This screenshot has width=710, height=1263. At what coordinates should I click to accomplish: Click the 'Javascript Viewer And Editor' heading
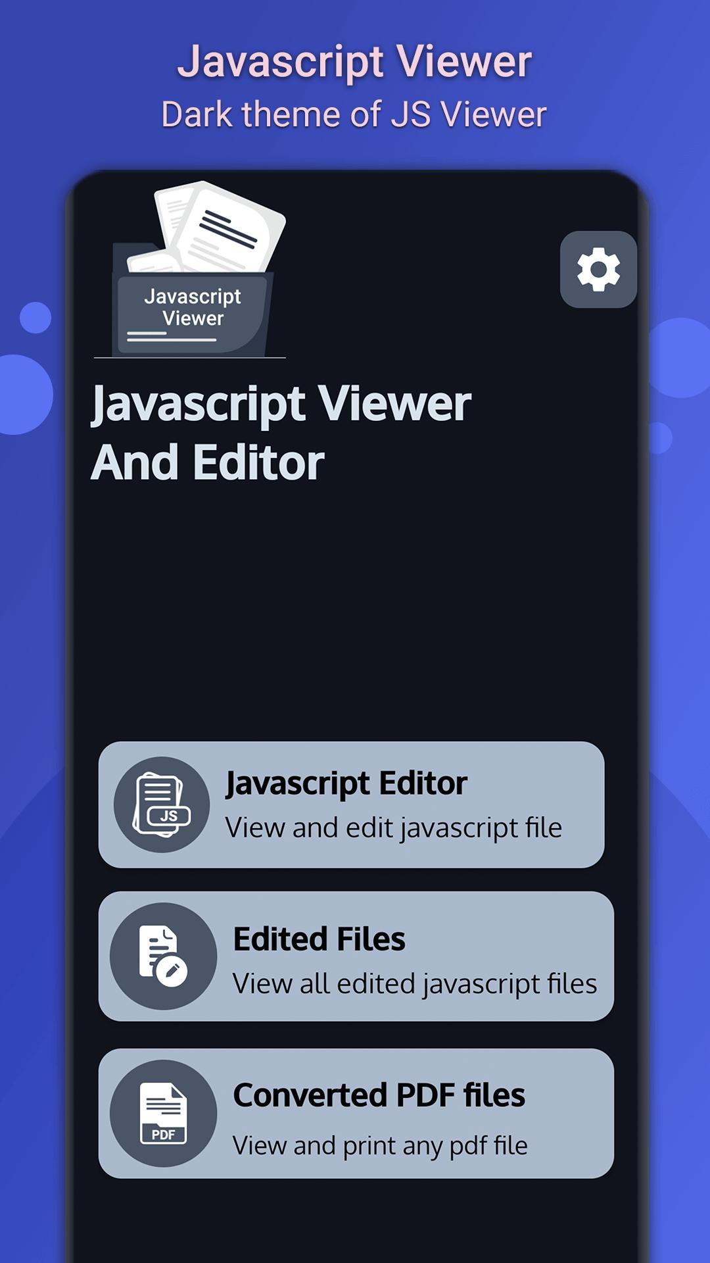[x=281, y=432]
